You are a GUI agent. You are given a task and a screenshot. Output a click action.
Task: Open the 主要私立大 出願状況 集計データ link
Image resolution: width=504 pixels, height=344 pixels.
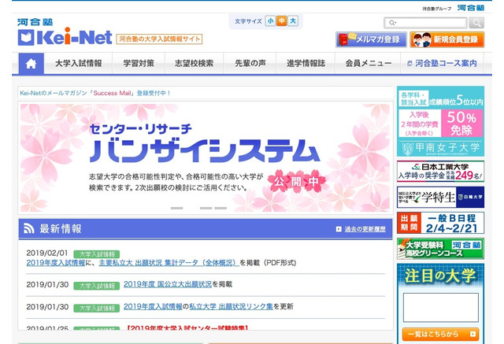click(169, 263)
